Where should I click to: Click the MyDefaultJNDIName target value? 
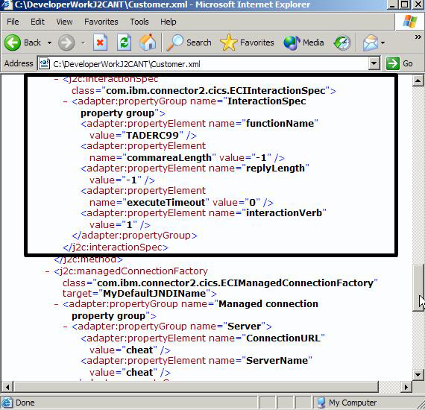coord(154,294)
